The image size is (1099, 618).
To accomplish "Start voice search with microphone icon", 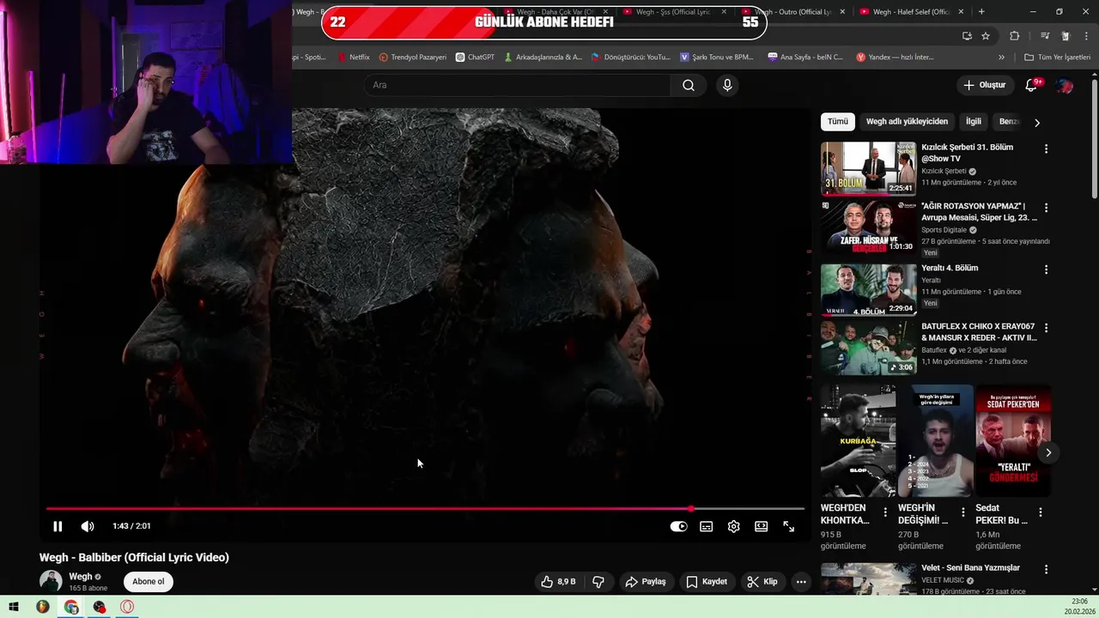I will (727, 85).
